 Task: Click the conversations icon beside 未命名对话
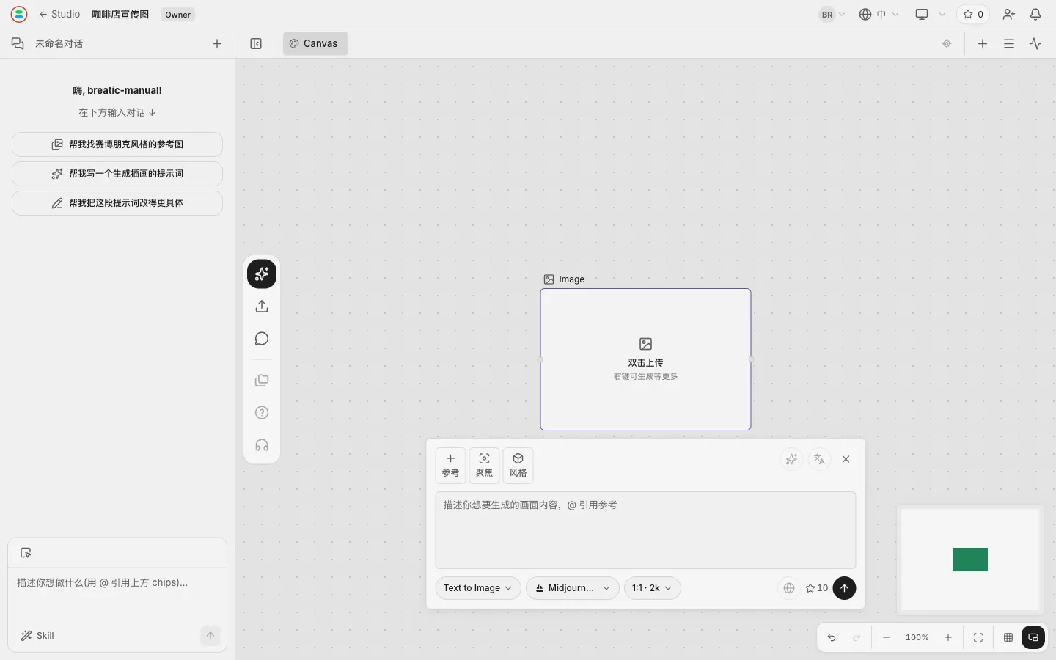pyautogui.click(x=18, y=43)
